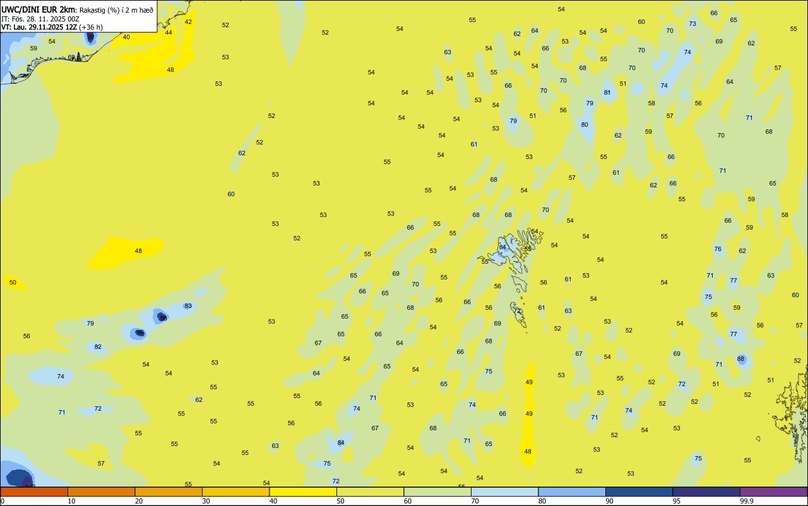Viewport: 808px width, 506px height.
Task: Click the purple legend swatch above 99.9
Action: point(773,491)
